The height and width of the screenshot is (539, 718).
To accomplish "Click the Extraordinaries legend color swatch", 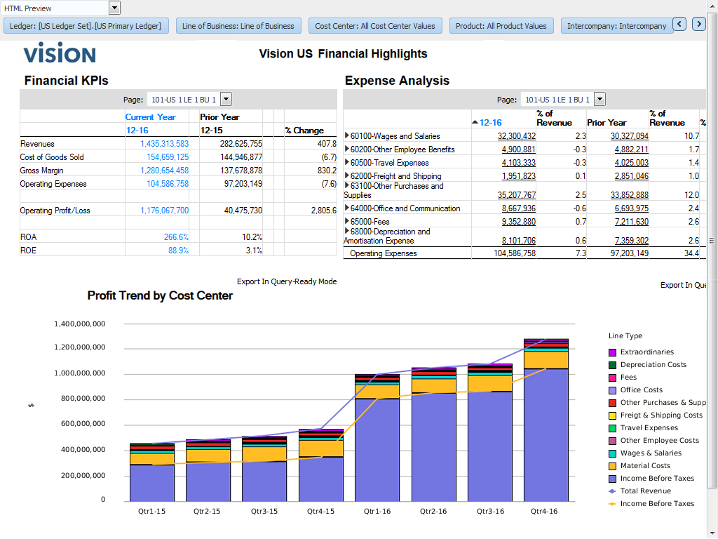I will 612,352.
